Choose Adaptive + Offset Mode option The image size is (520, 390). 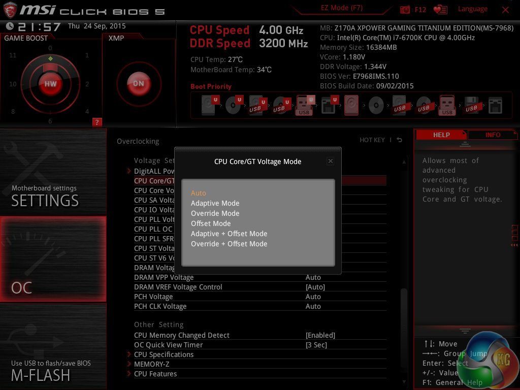pyautogui.click(x=229, y=234)
